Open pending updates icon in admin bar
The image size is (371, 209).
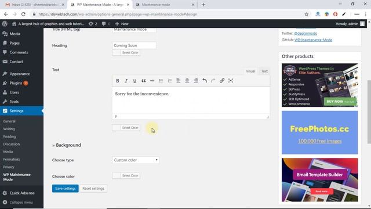93,24
